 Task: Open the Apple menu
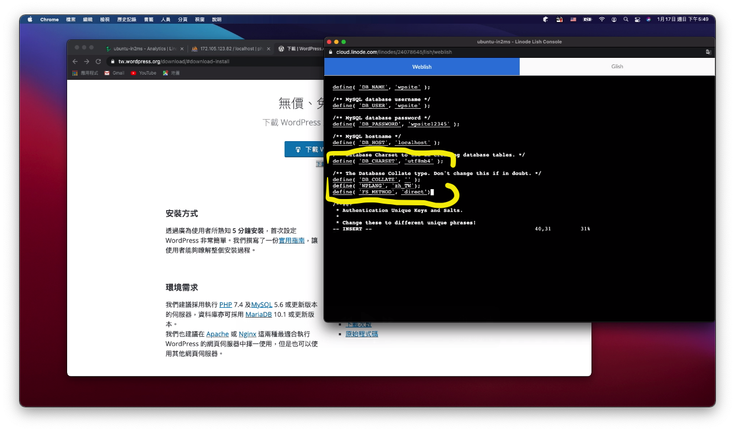(x=30, y=19)
